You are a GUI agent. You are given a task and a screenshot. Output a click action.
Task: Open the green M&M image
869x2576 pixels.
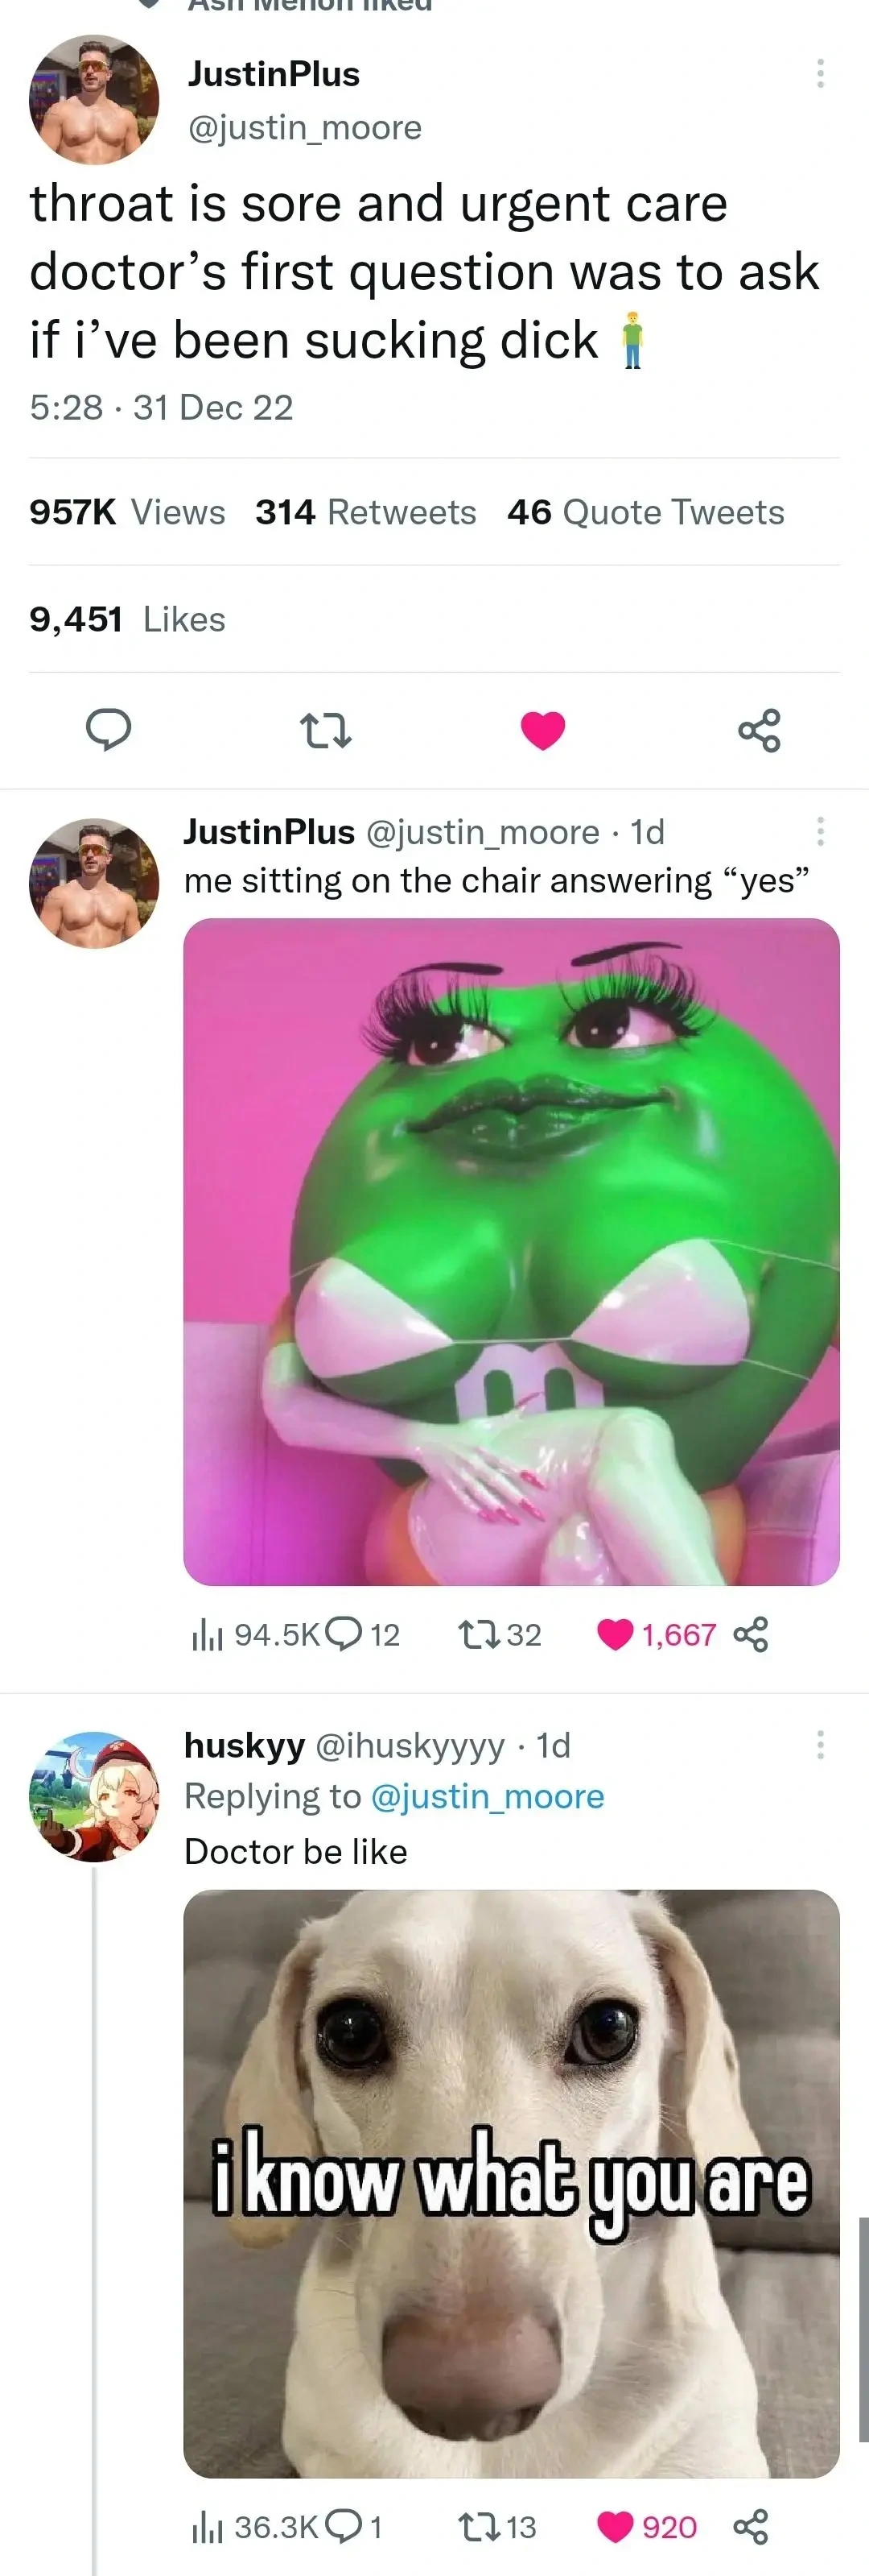[512, 1252]
